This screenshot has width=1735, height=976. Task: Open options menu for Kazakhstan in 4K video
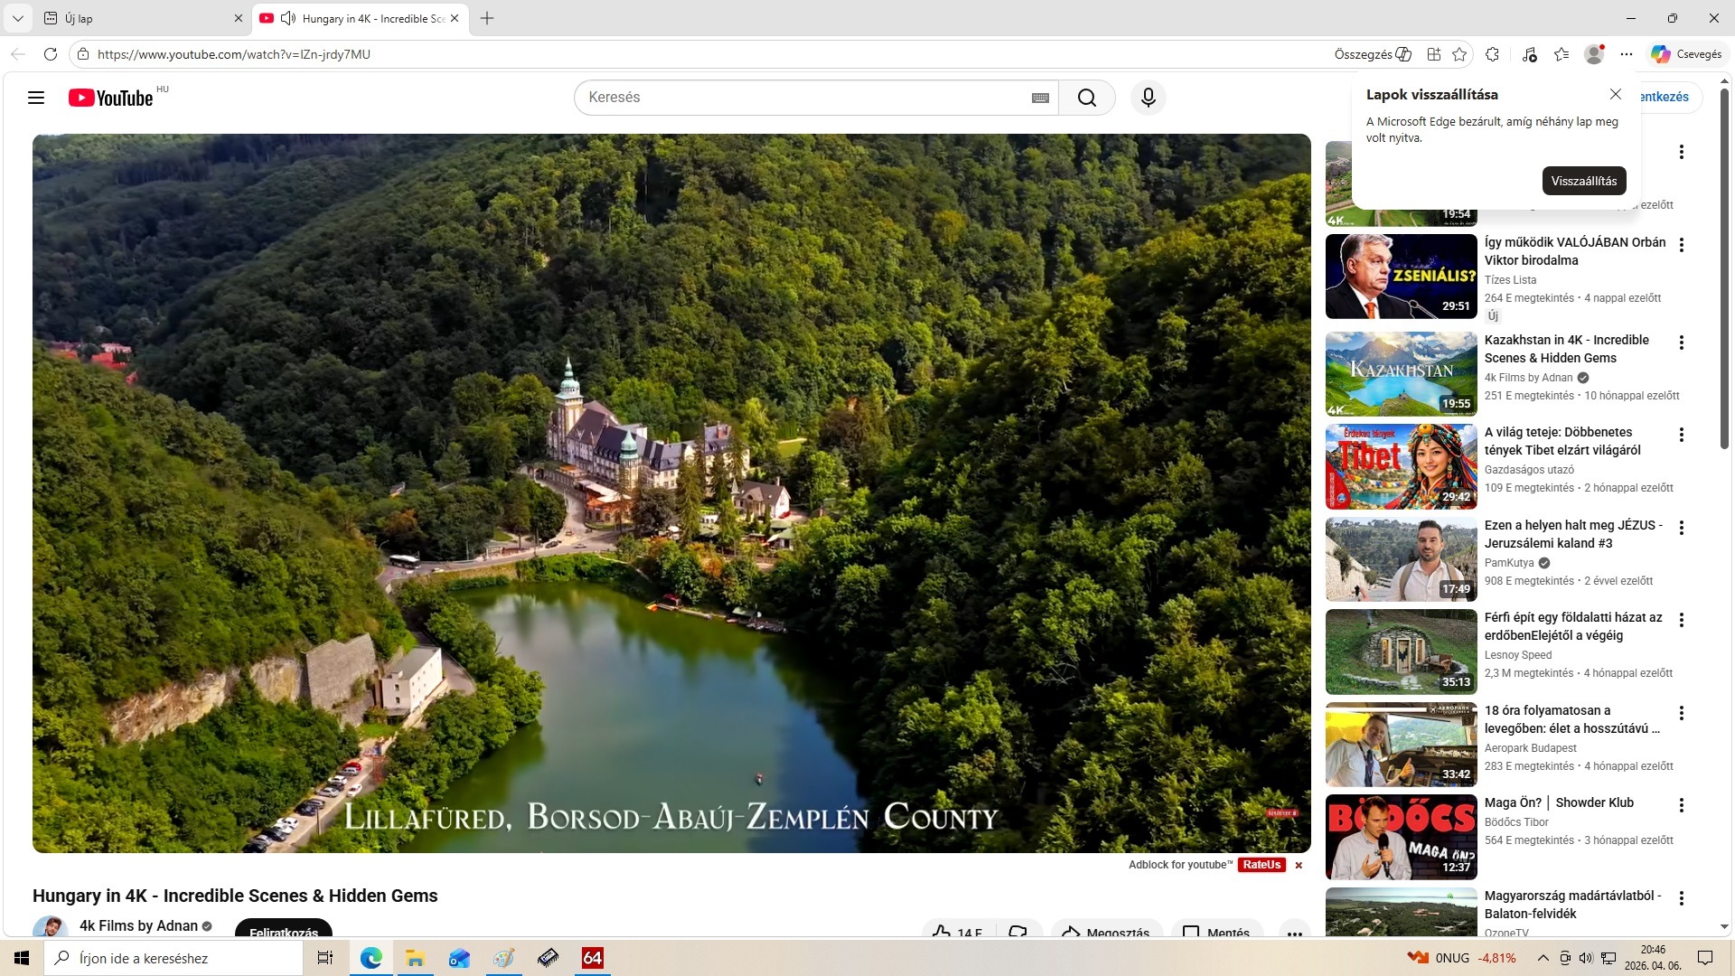click(1682, 343)
